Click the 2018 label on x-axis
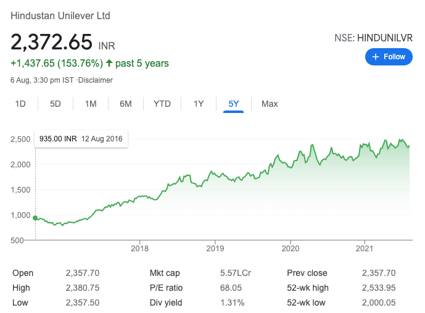The height and width of the screenshot is (313, 425). tap(140, 249)
